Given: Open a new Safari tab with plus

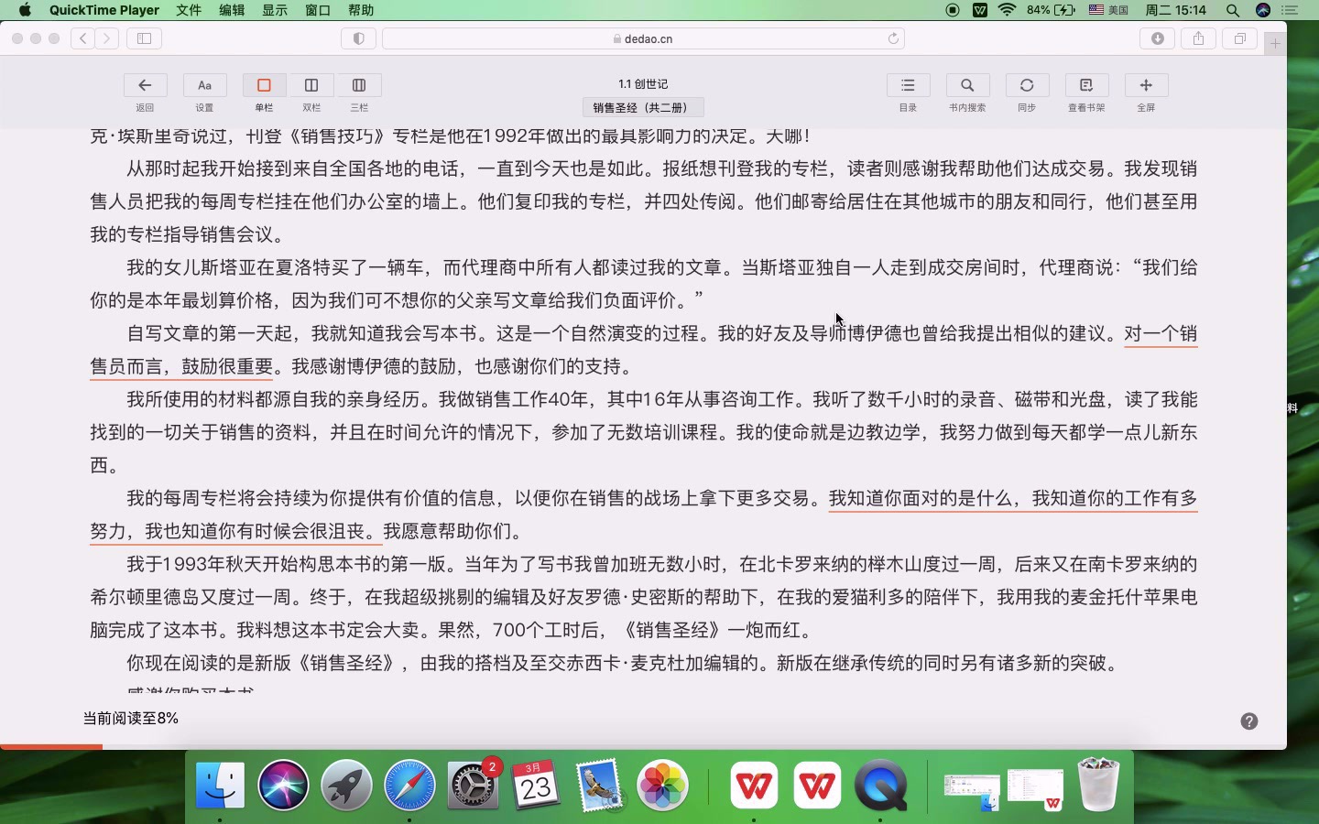Looking at the screenshot, I should point(1275,43).
